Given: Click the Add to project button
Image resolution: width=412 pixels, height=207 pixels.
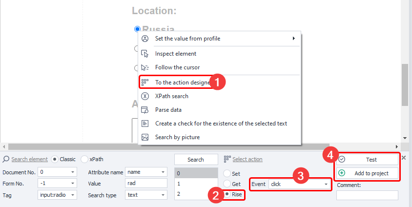Looking at the screenshot, I should tap(368, 173).
